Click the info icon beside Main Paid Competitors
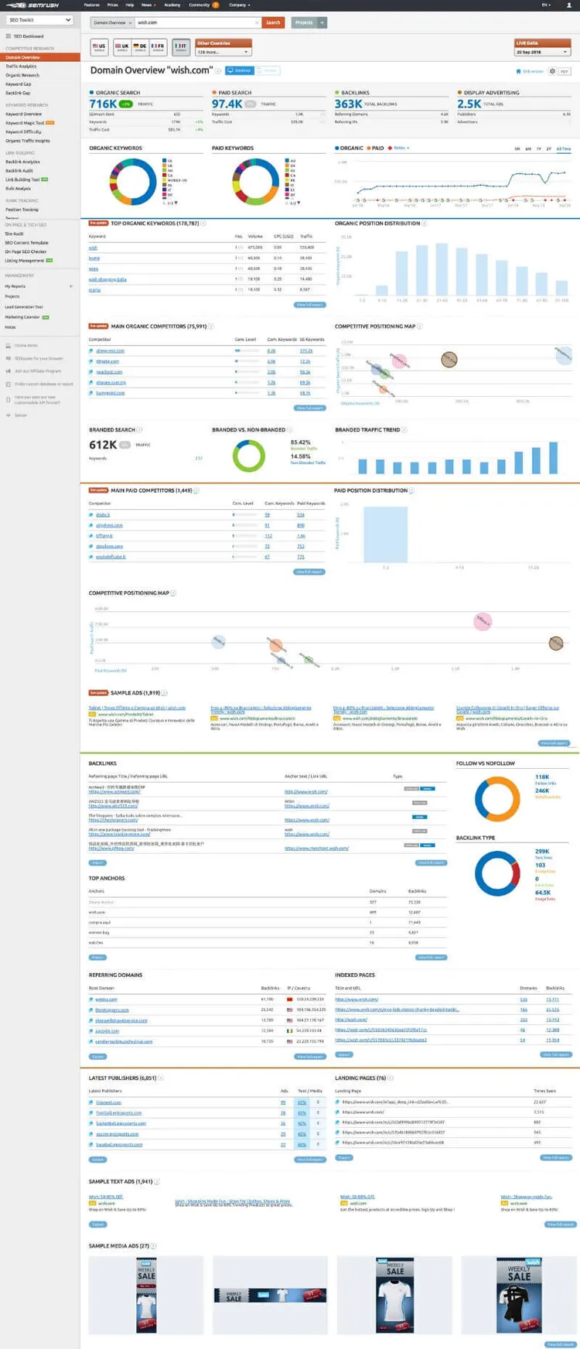The width and height of the screenshot is (580, 1349). pyautogui.click(x=196, y=490)
